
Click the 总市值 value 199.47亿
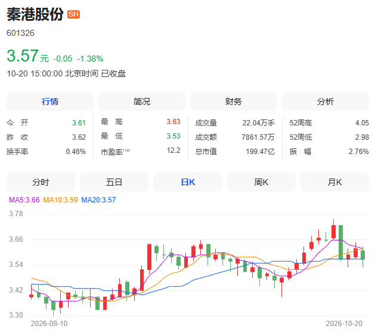[260, 152]
